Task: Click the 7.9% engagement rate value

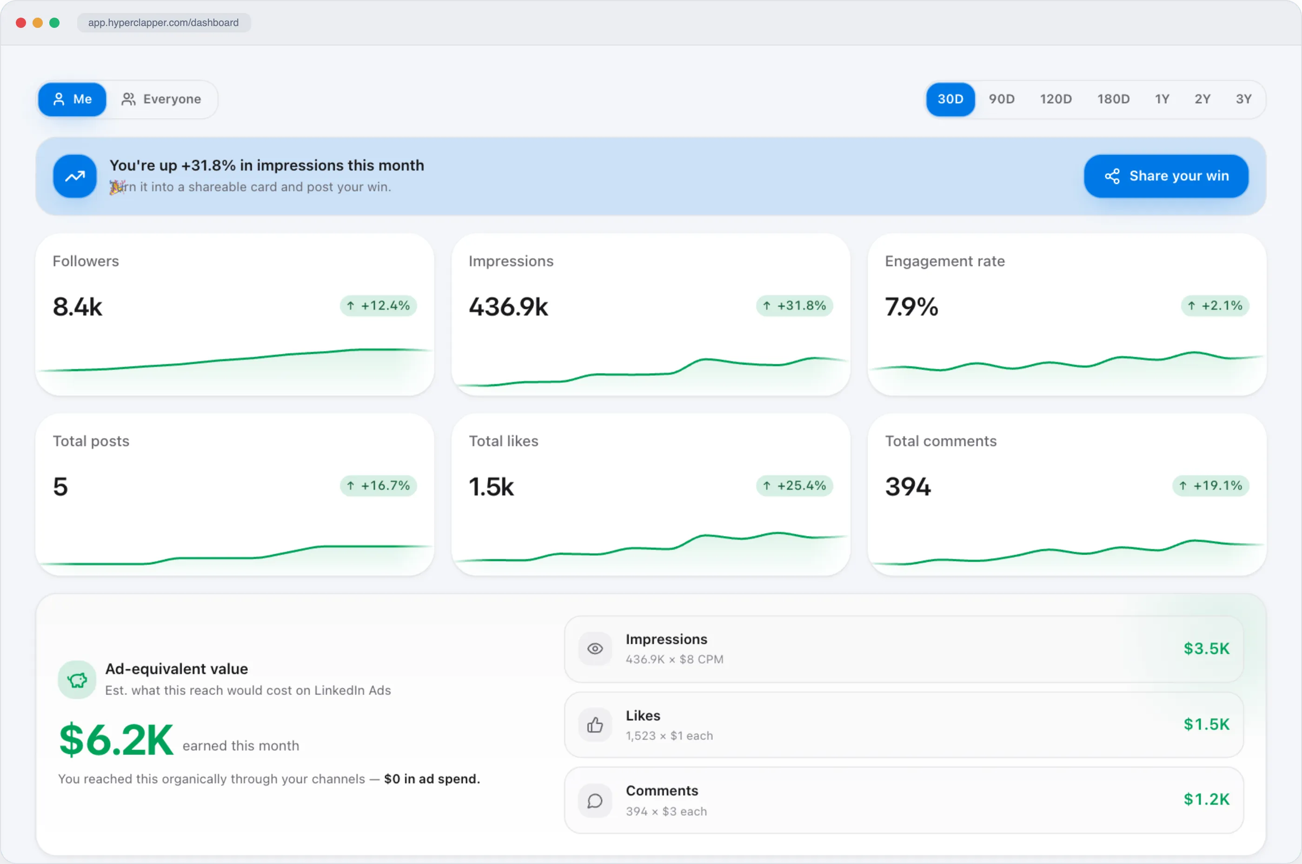Action: click(911, 307)
